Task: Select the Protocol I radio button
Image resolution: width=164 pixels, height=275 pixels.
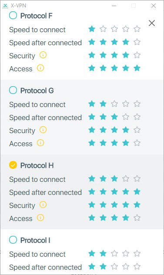Action: [13, 240]
